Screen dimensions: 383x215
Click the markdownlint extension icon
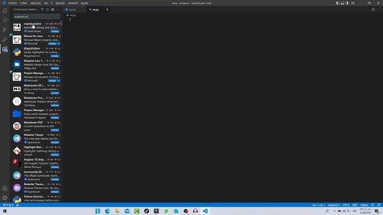(17, 27)
